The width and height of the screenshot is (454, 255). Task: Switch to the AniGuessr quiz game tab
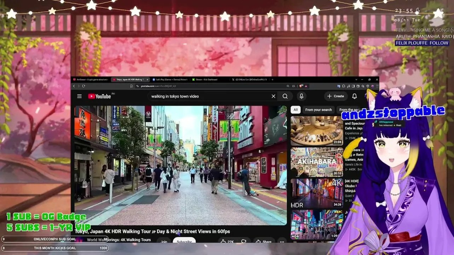pos(91,80)
